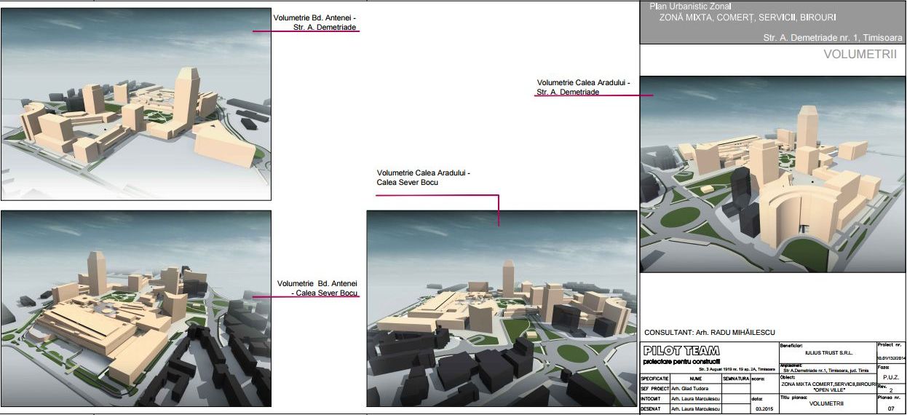The width and height of the screenshot is (907, 415).
Task: Select the 'Volumetrie Calea Aradului - Calea Sever Bocu' caption
Action: [x=424, y=178]
